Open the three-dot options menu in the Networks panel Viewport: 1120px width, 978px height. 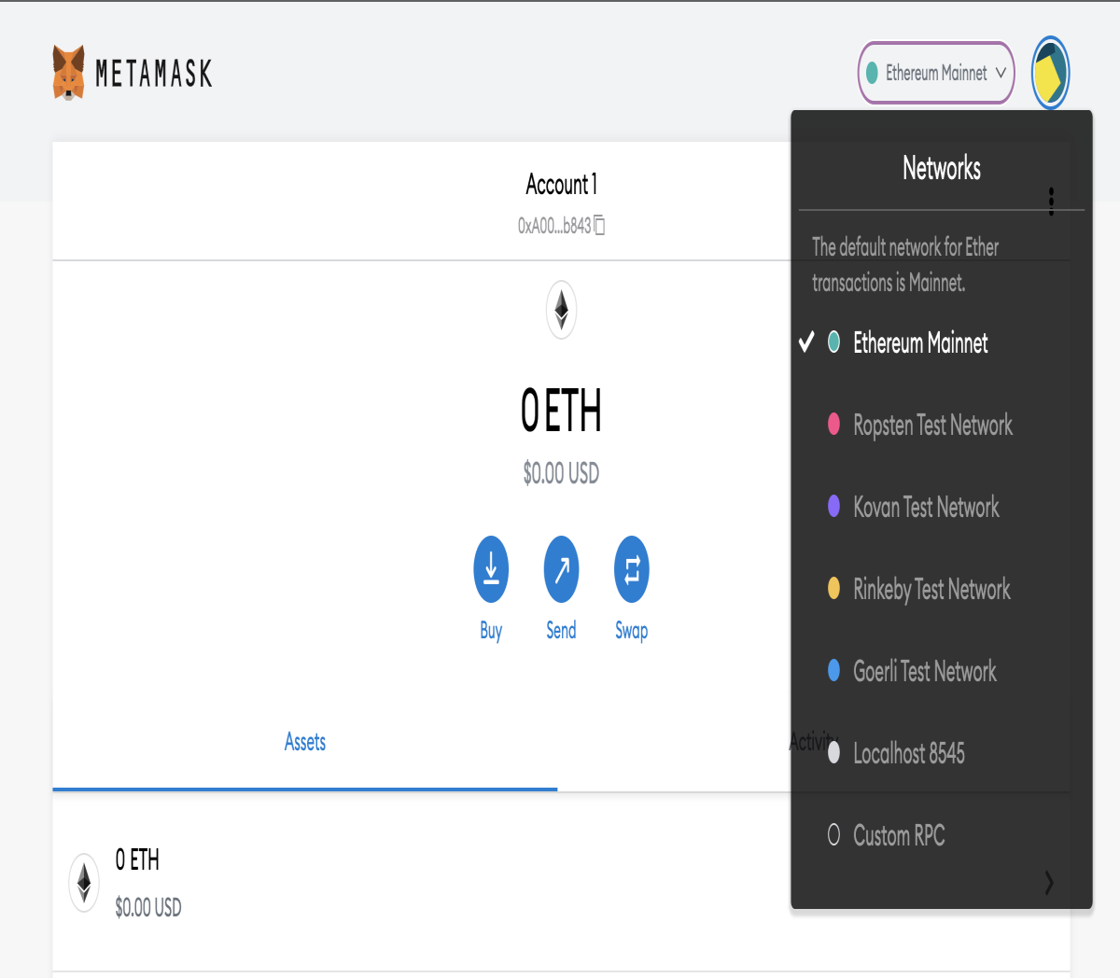pos(1052,201)
